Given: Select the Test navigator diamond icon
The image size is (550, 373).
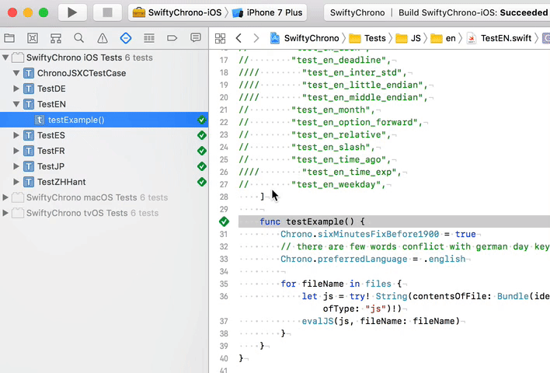Looking at the screenshot, I should click(126, 38).
